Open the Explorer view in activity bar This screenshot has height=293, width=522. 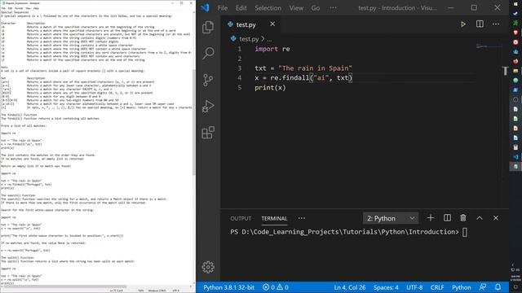point(208,27)
